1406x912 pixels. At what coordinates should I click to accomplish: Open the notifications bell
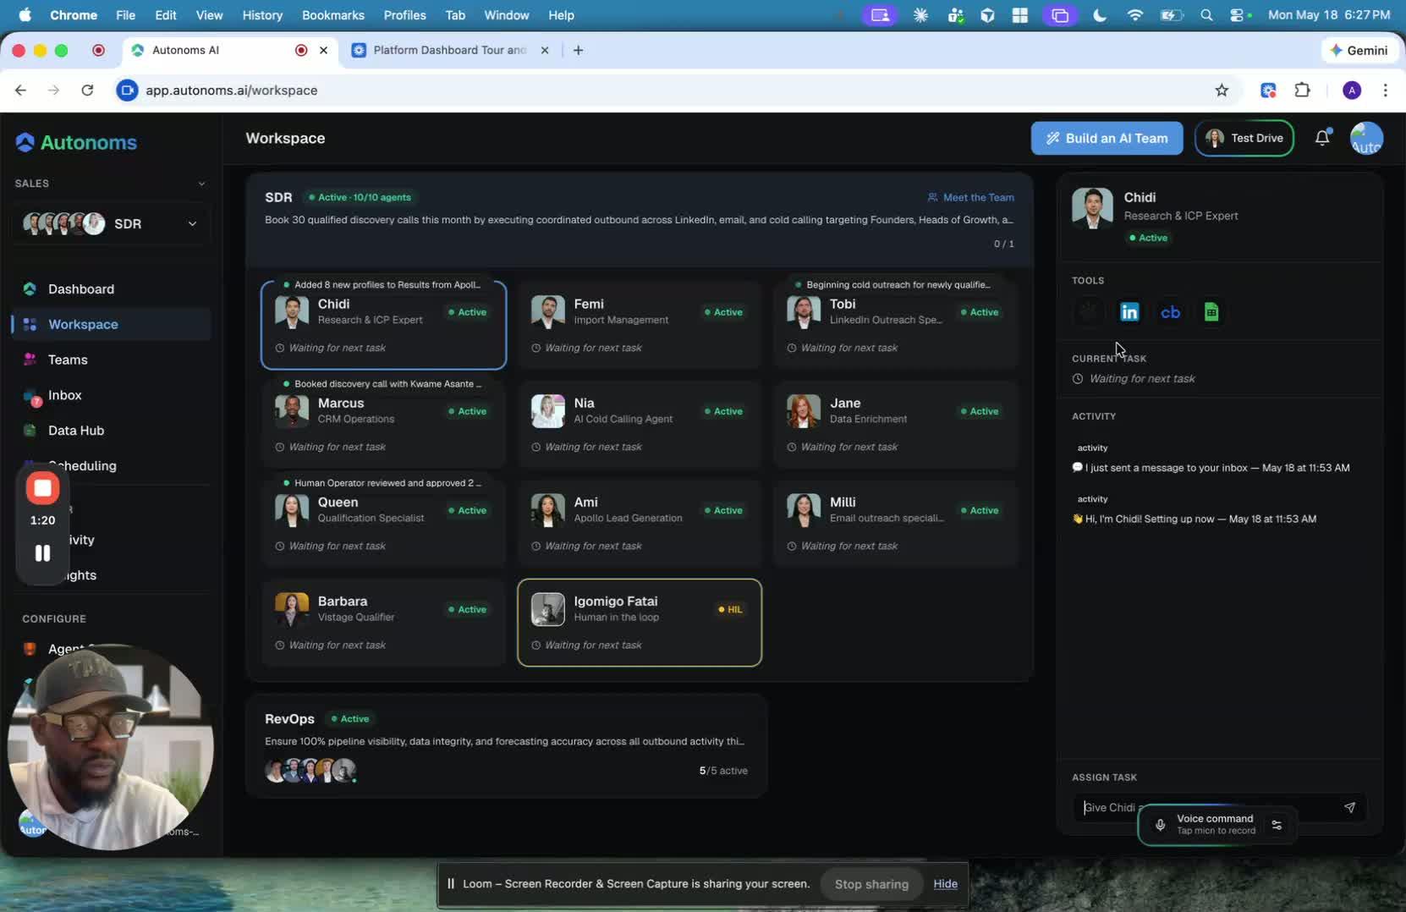[x=1322, y=138]
